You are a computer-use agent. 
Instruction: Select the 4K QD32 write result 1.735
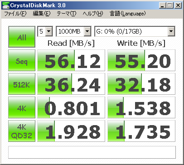pos(141,131)
